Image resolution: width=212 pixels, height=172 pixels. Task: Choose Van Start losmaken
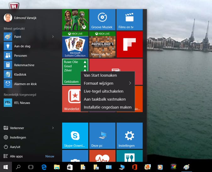100,75
